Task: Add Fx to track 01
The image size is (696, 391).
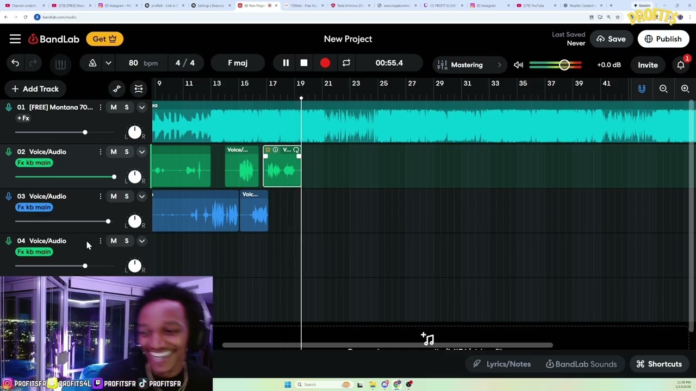Action: click(x=23, y=118)
